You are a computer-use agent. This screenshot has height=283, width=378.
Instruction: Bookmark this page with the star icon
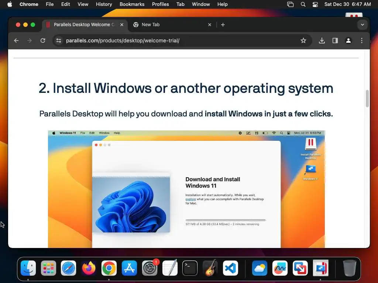tap(303, 41)
